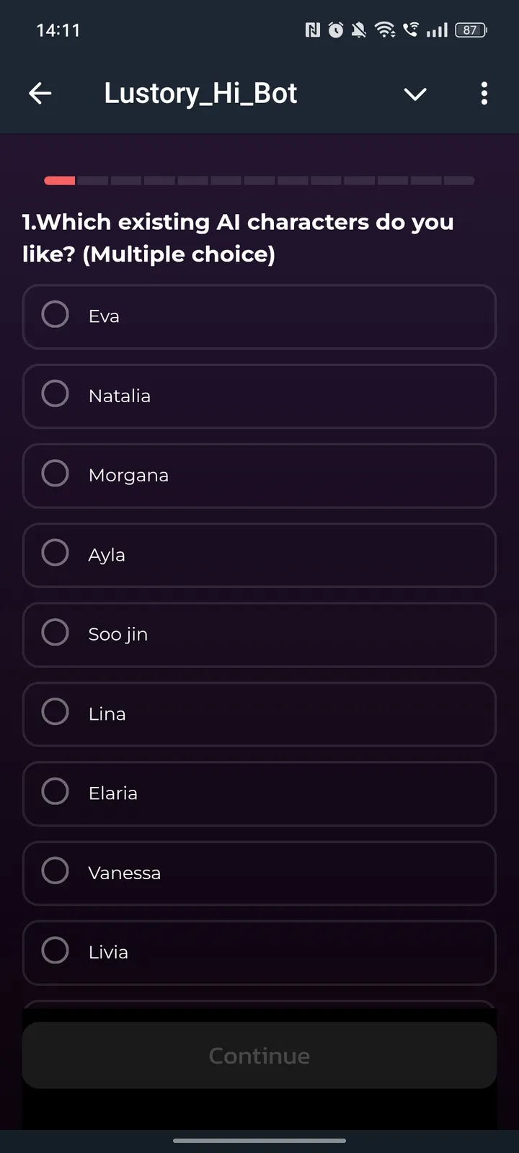The height and width of the screenshot is (1153, 519).
Task: Tap the battery indicator in status bar
Action: (471, 30)
